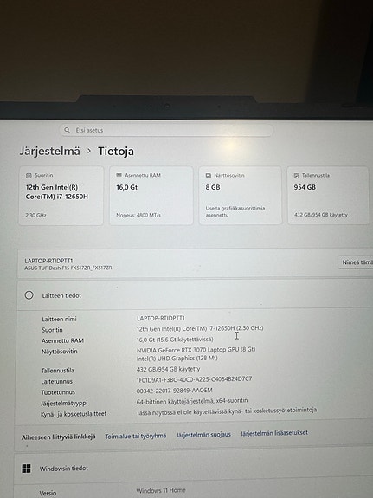Image resolution: width=373 pixels, height=498 pixels.
Task: Click 'Nopeus: 4800 MT/s' text
Action: (138, 215)
